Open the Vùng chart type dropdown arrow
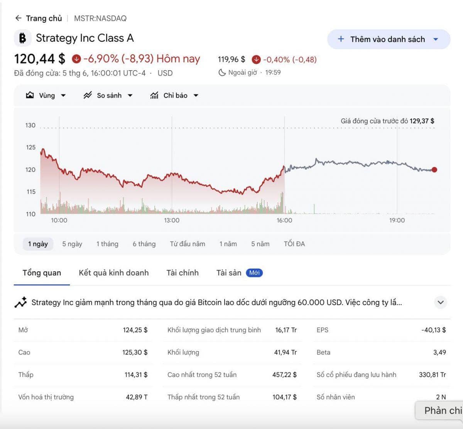This screenshot has height=429, width=463. point(63,95)
